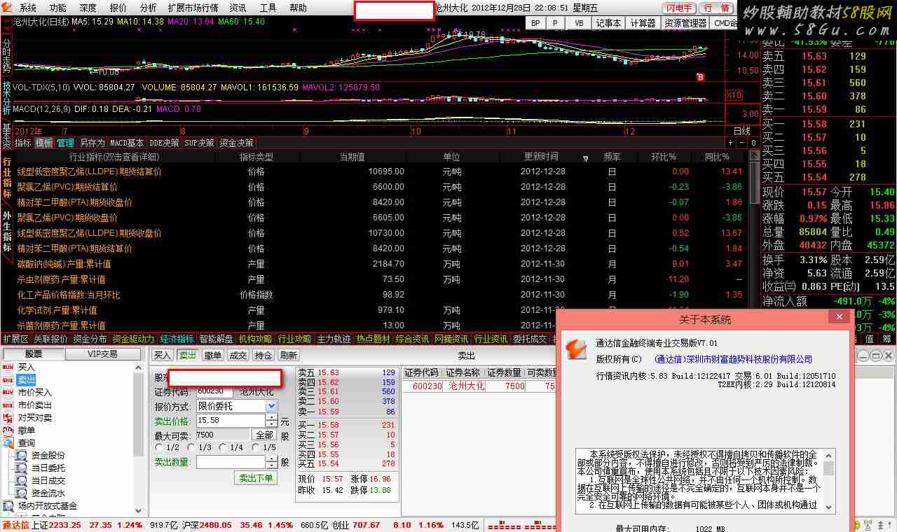
Task: Click the 卖出下单 submit button
Action: 256,478
